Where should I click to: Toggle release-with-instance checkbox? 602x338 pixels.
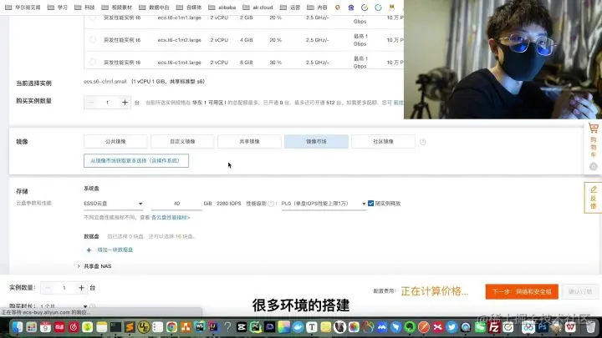click(x=371, y=204)
